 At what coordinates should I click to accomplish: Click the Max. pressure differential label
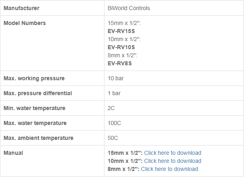[38, 93]
